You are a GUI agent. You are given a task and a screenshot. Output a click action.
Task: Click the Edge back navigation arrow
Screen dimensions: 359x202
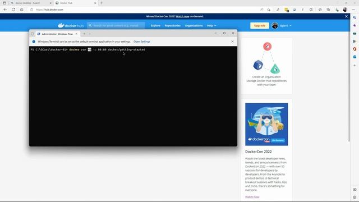[5, 10]
